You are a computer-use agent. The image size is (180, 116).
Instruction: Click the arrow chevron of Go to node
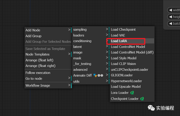pos(69,78)
